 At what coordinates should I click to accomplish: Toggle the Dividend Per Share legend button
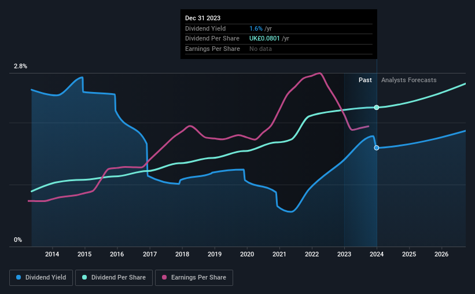114,278
